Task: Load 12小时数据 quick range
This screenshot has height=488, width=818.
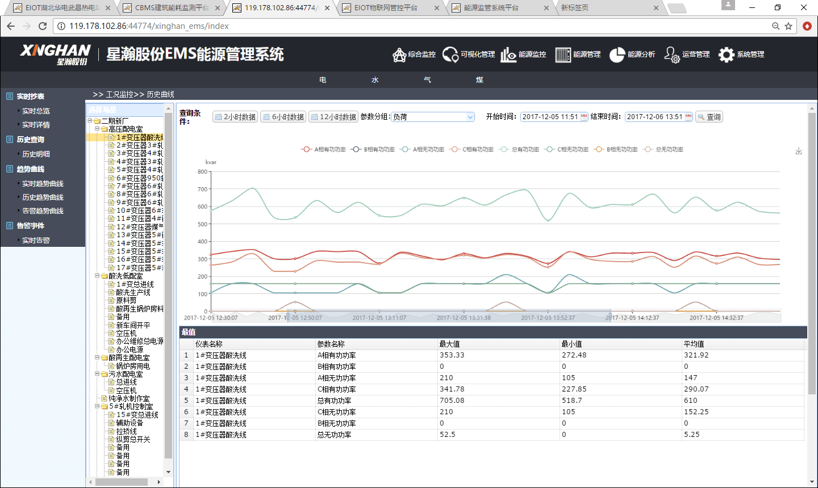Action: point(333,117)
